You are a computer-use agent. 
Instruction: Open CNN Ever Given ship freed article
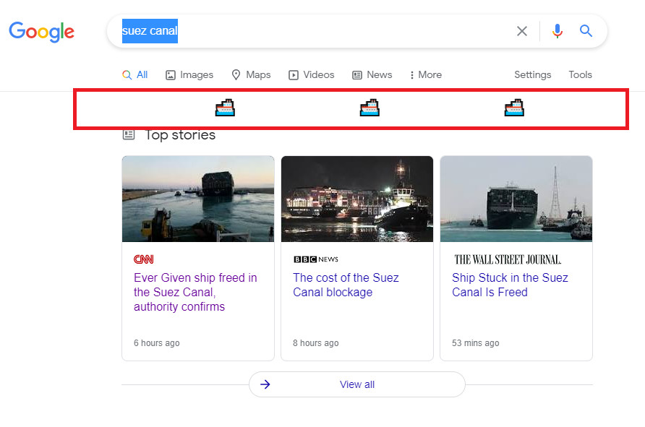(195, 292)
